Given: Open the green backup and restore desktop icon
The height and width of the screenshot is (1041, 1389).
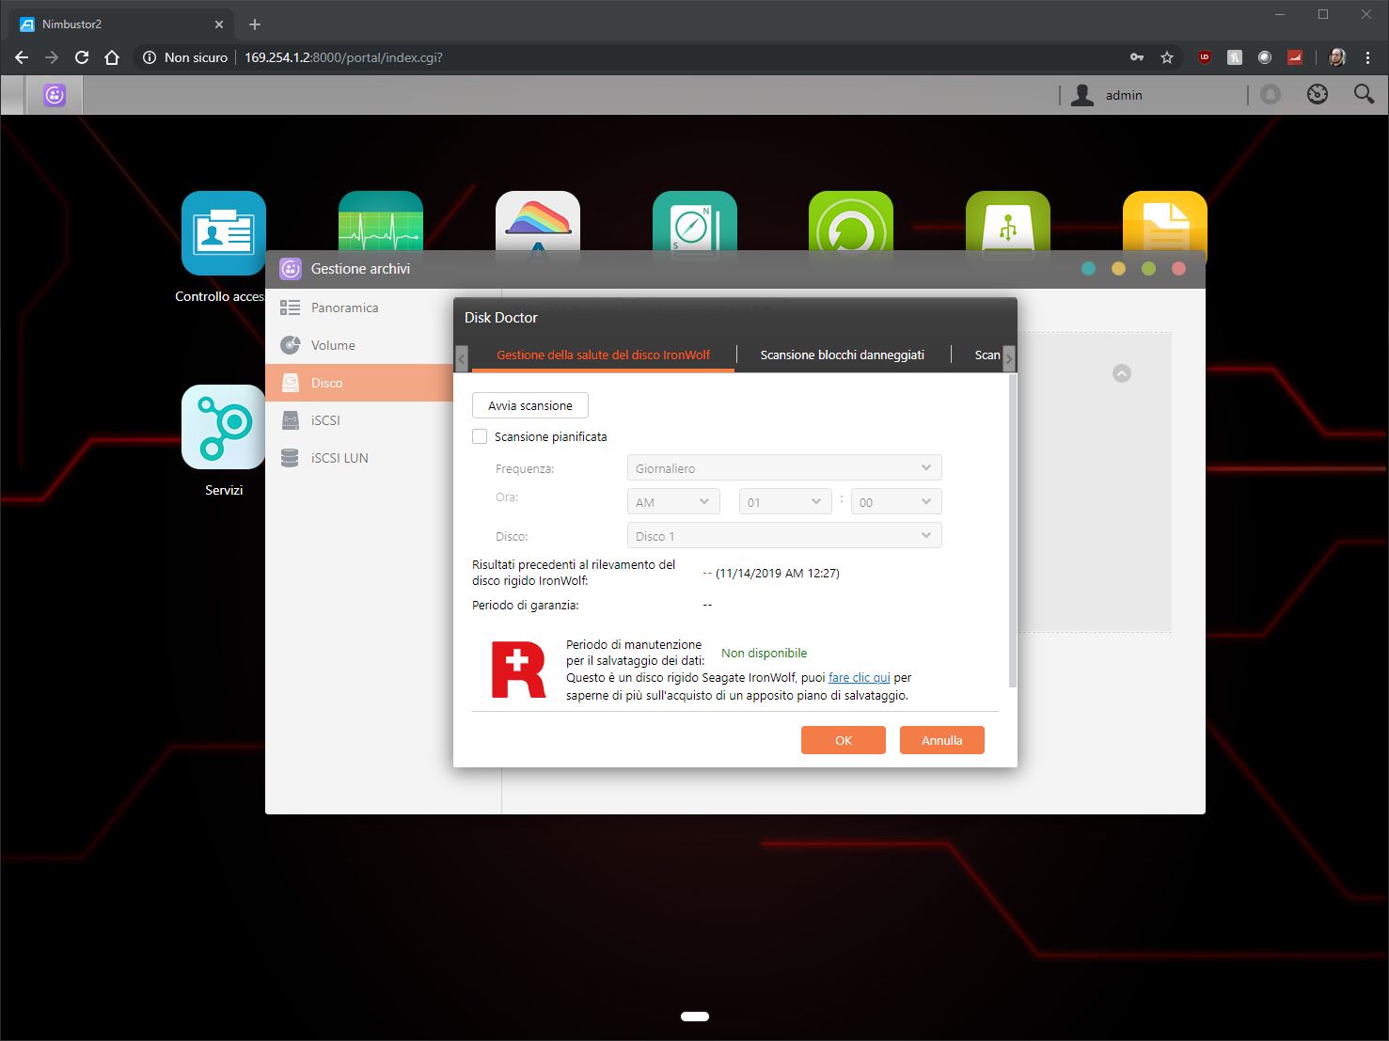Looking at the screenshot, I should point(850,222).
